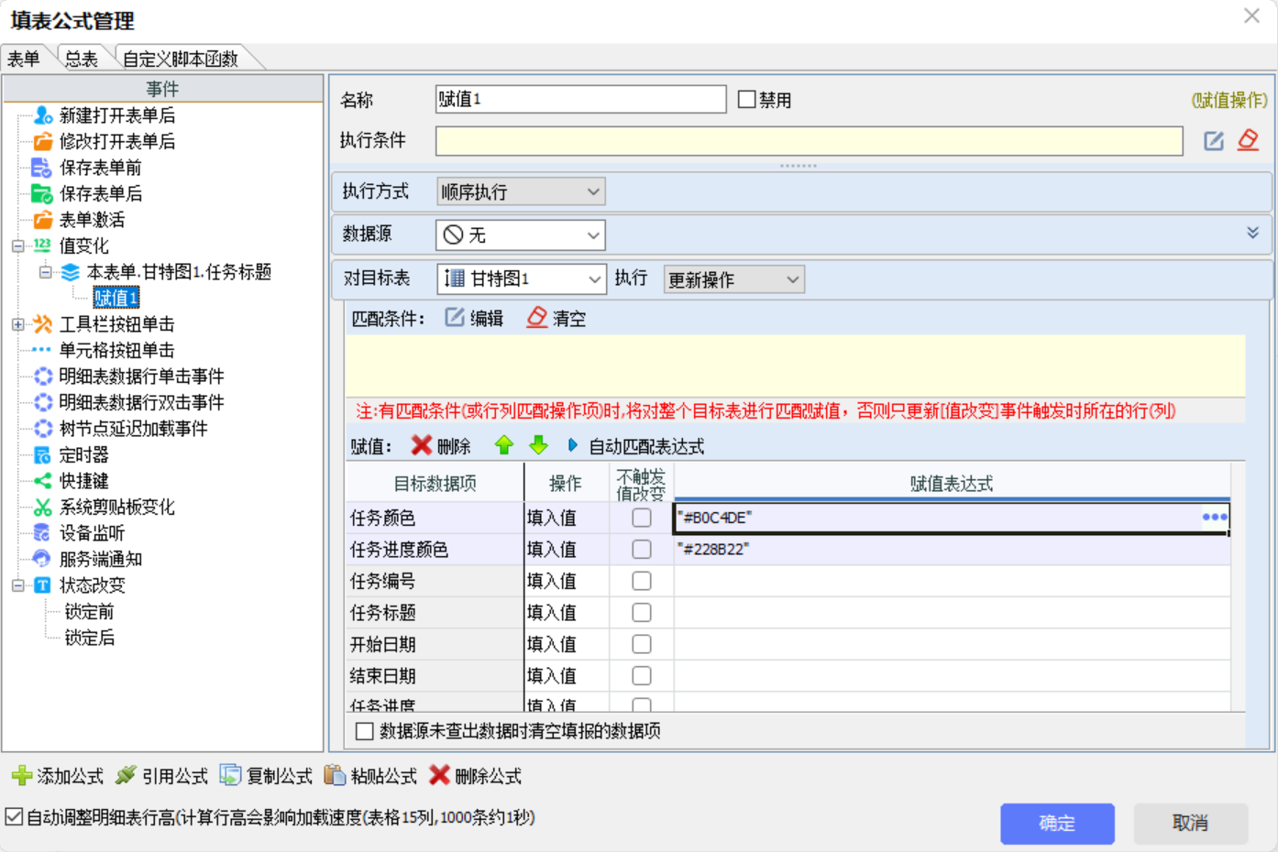Click 引用公式 button
The height and width of the screenshot is (852, 1278).
pos(162,776)
